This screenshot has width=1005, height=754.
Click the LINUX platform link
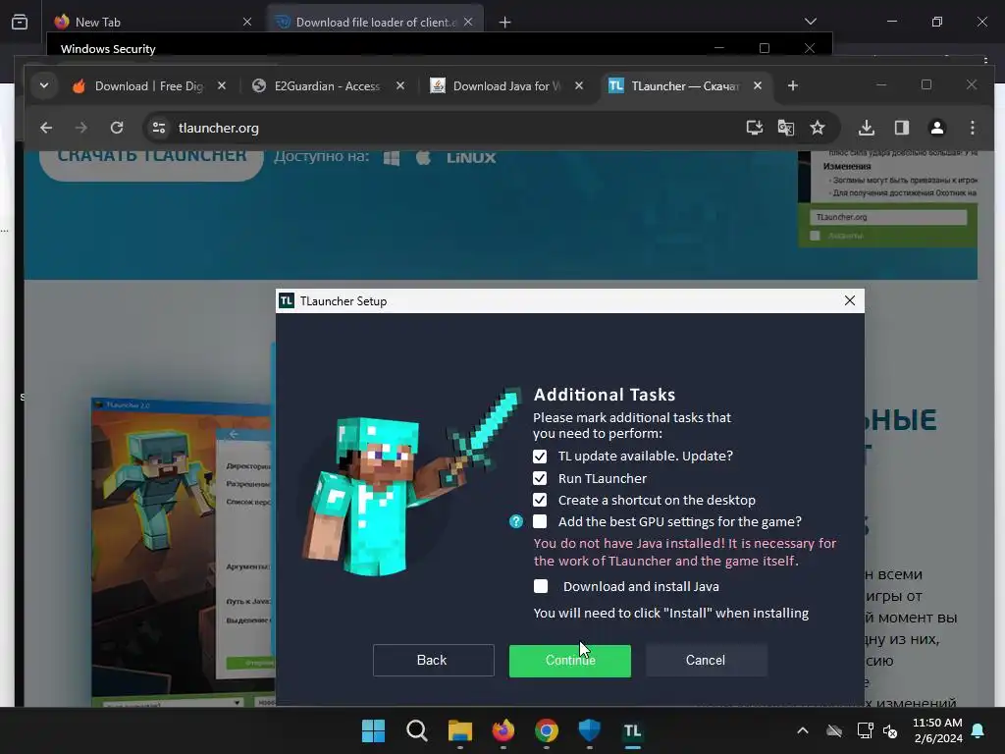click(x=471, y=158)
